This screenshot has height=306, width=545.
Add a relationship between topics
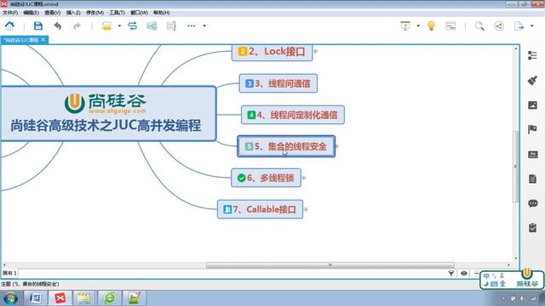tap(133, 25)
